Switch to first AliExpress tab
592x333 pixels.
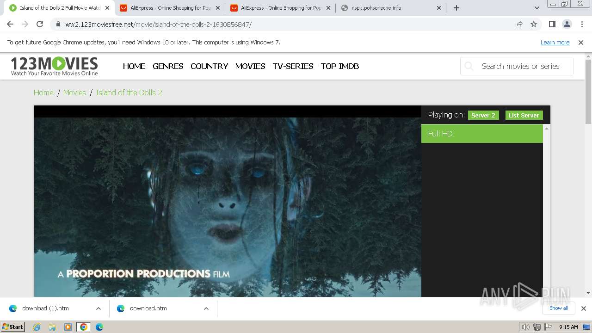tap(170, 8)
